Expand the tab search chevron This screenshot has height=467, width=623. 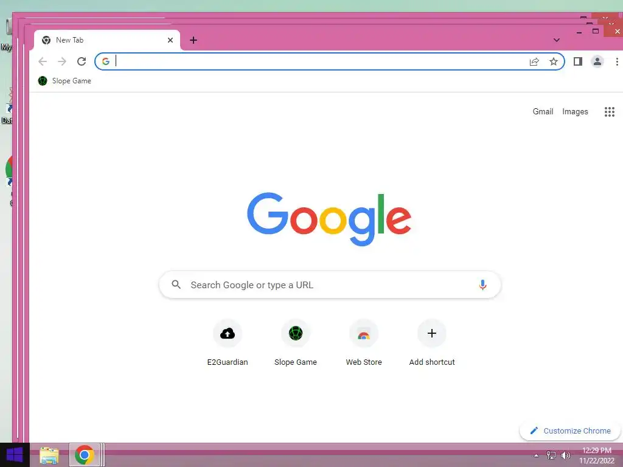click(x=556, y=40)
